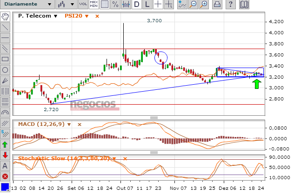Click the 3,700 high price label
This screenshot has height=194, width=294.
tap(154, 20)
